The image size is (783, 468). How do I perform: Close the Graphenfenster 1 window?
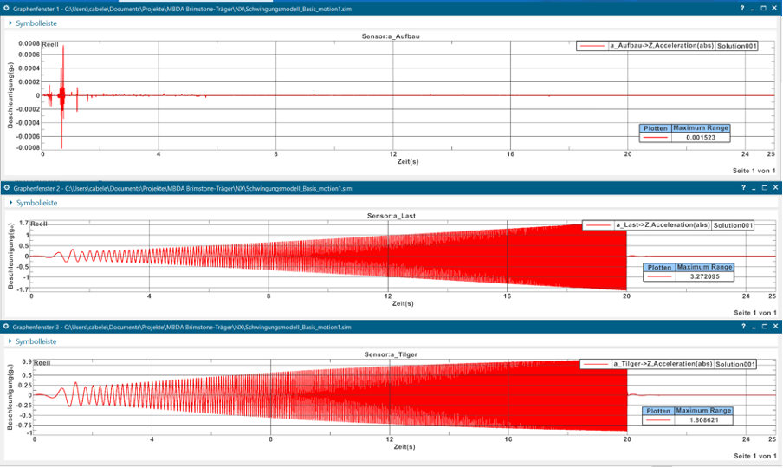click(774, 7)
